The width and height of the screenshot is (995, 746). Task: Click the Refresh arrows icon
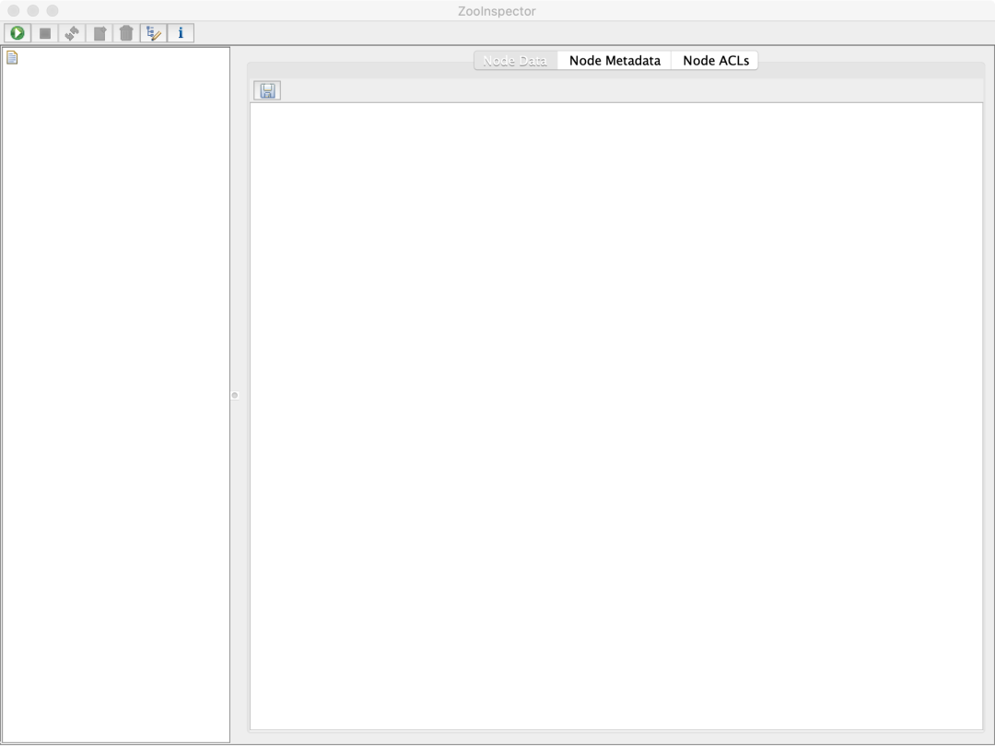(73, 33)
